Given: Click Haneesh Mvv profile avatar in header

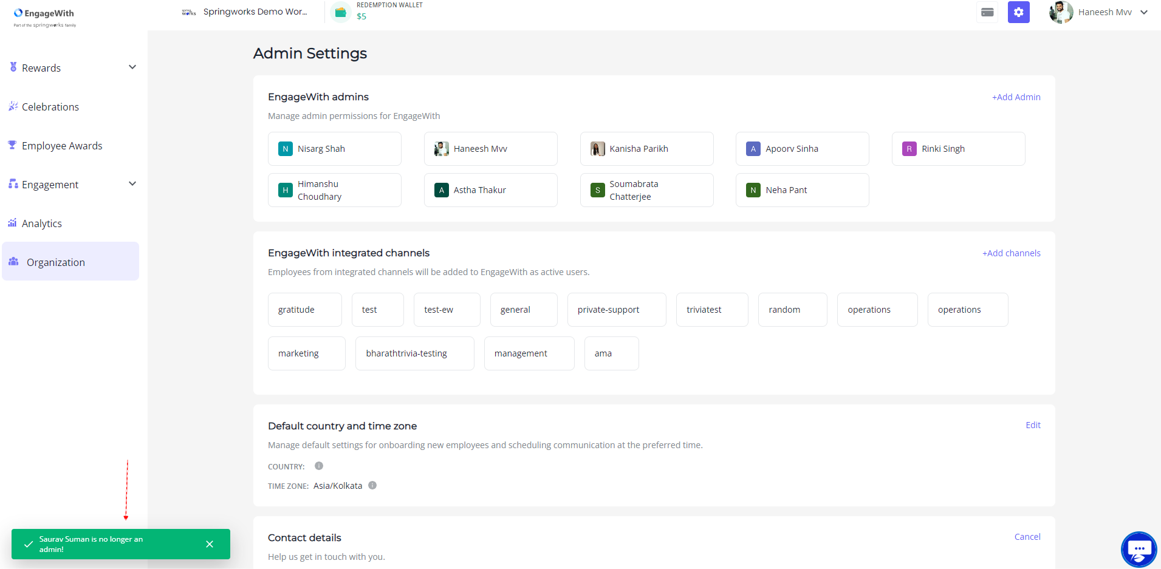Looking at the screenshot, I should click(x=1061, y=12).
